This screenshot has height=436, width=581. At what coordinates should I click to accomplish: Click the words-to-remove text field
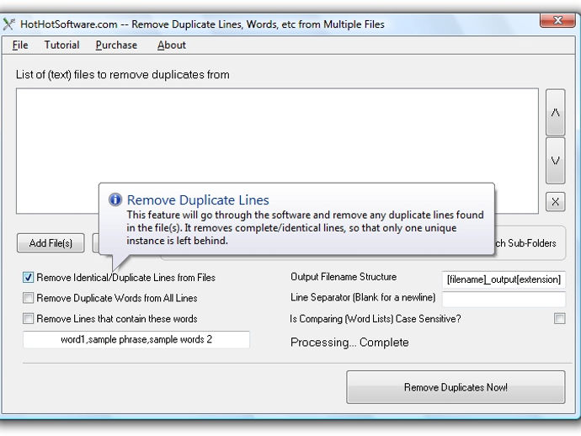coord(136,339)
